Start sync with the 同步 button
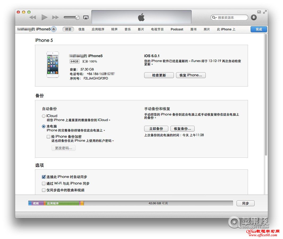This screenshot has width=283, height=239. pos(245,203)
